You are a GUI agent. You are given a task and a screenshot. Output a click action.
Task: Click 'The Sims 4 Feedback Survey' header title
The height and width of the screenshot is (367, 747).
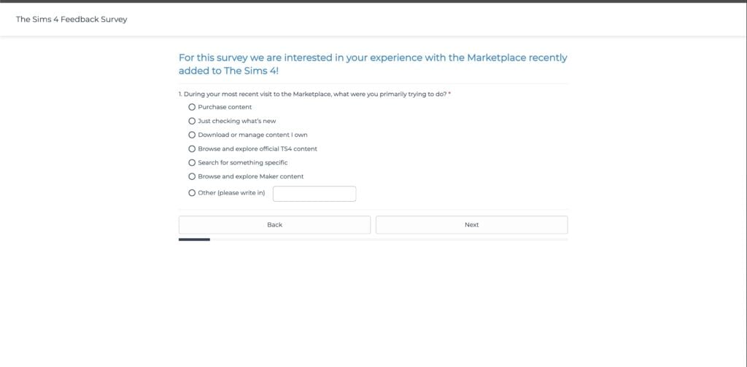[71, 19]
